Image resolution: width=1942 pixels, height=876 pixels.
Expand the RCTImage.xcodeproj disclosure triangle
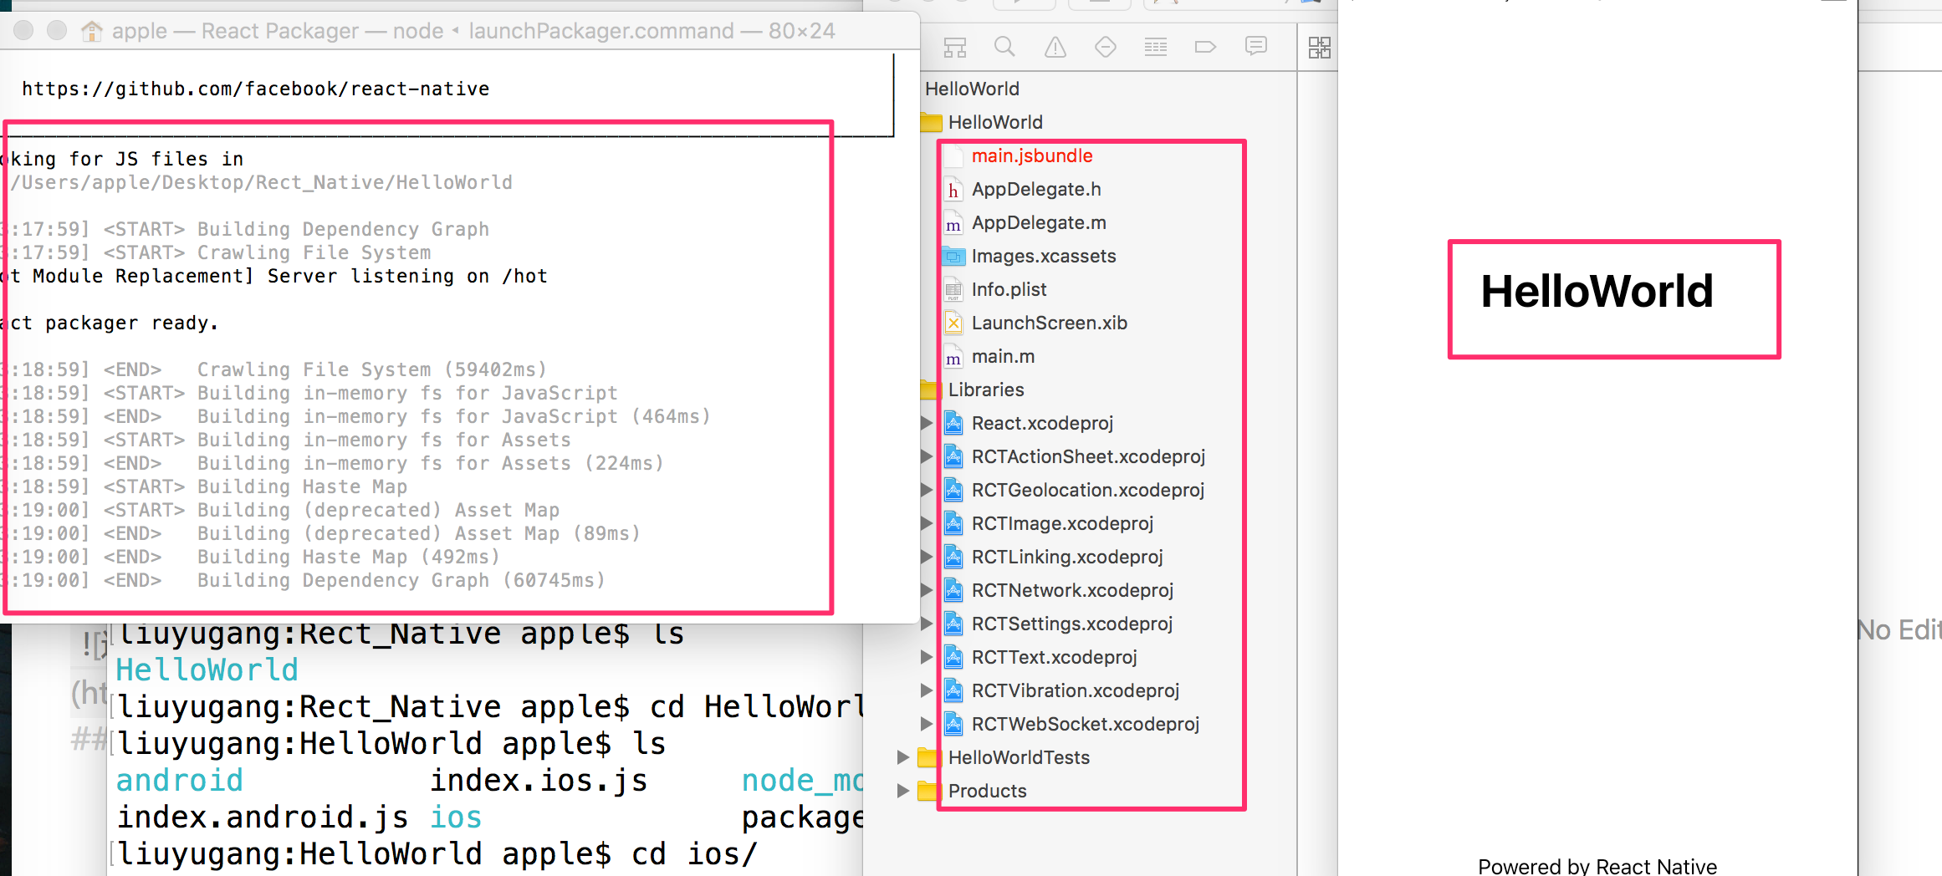tap(926, 523)
